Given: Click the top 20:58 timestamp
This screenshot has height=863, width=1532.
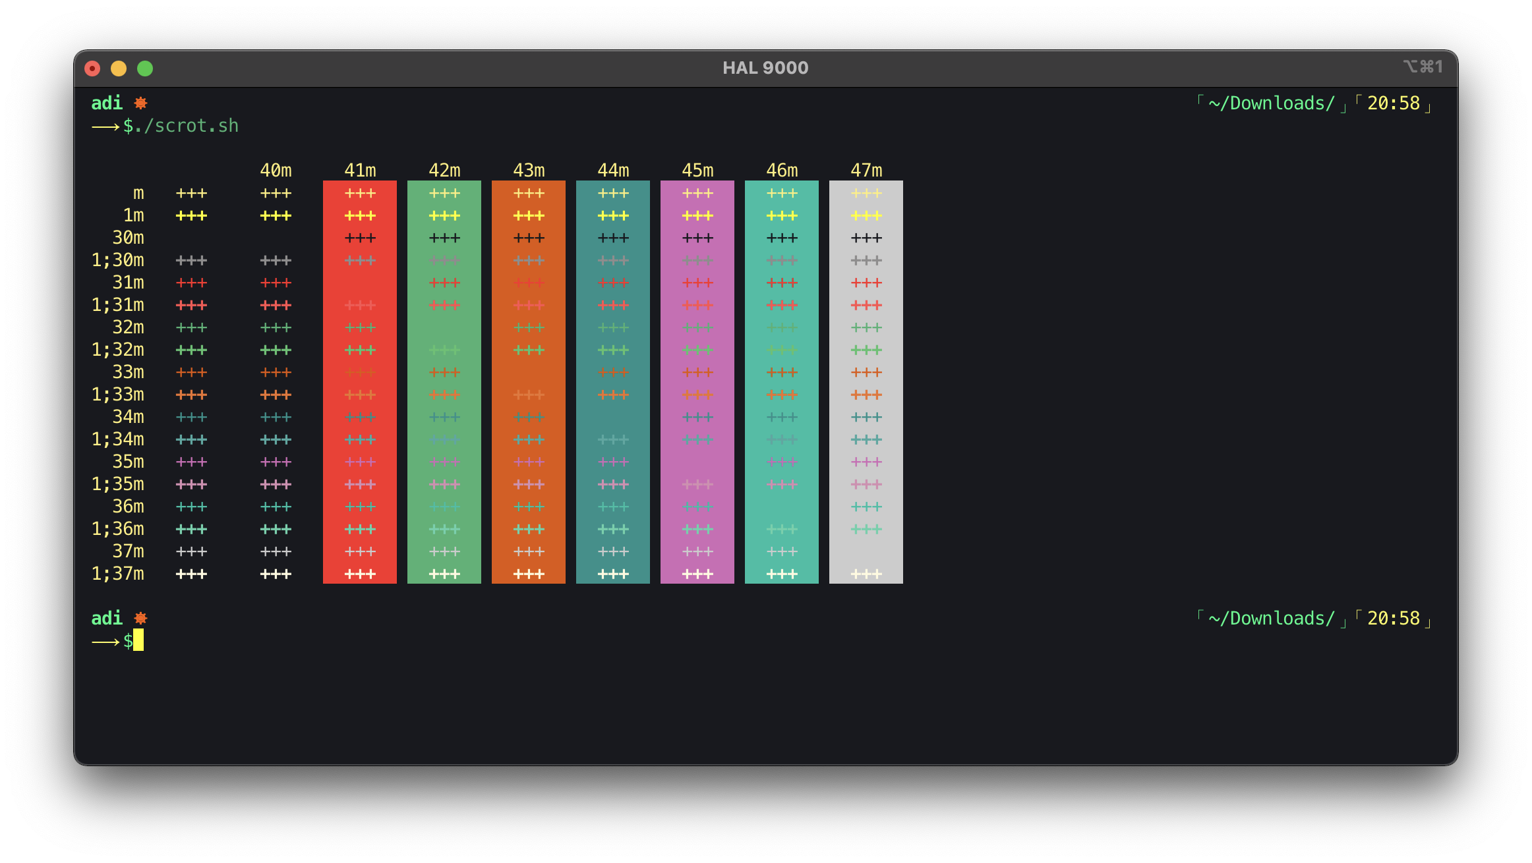Looking at the screenshot, I should point(1393,103).
